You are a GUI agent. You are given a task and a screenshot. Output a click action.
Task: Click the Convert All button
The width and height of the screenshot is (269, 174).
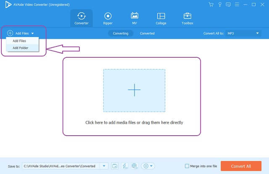point(241,166)
